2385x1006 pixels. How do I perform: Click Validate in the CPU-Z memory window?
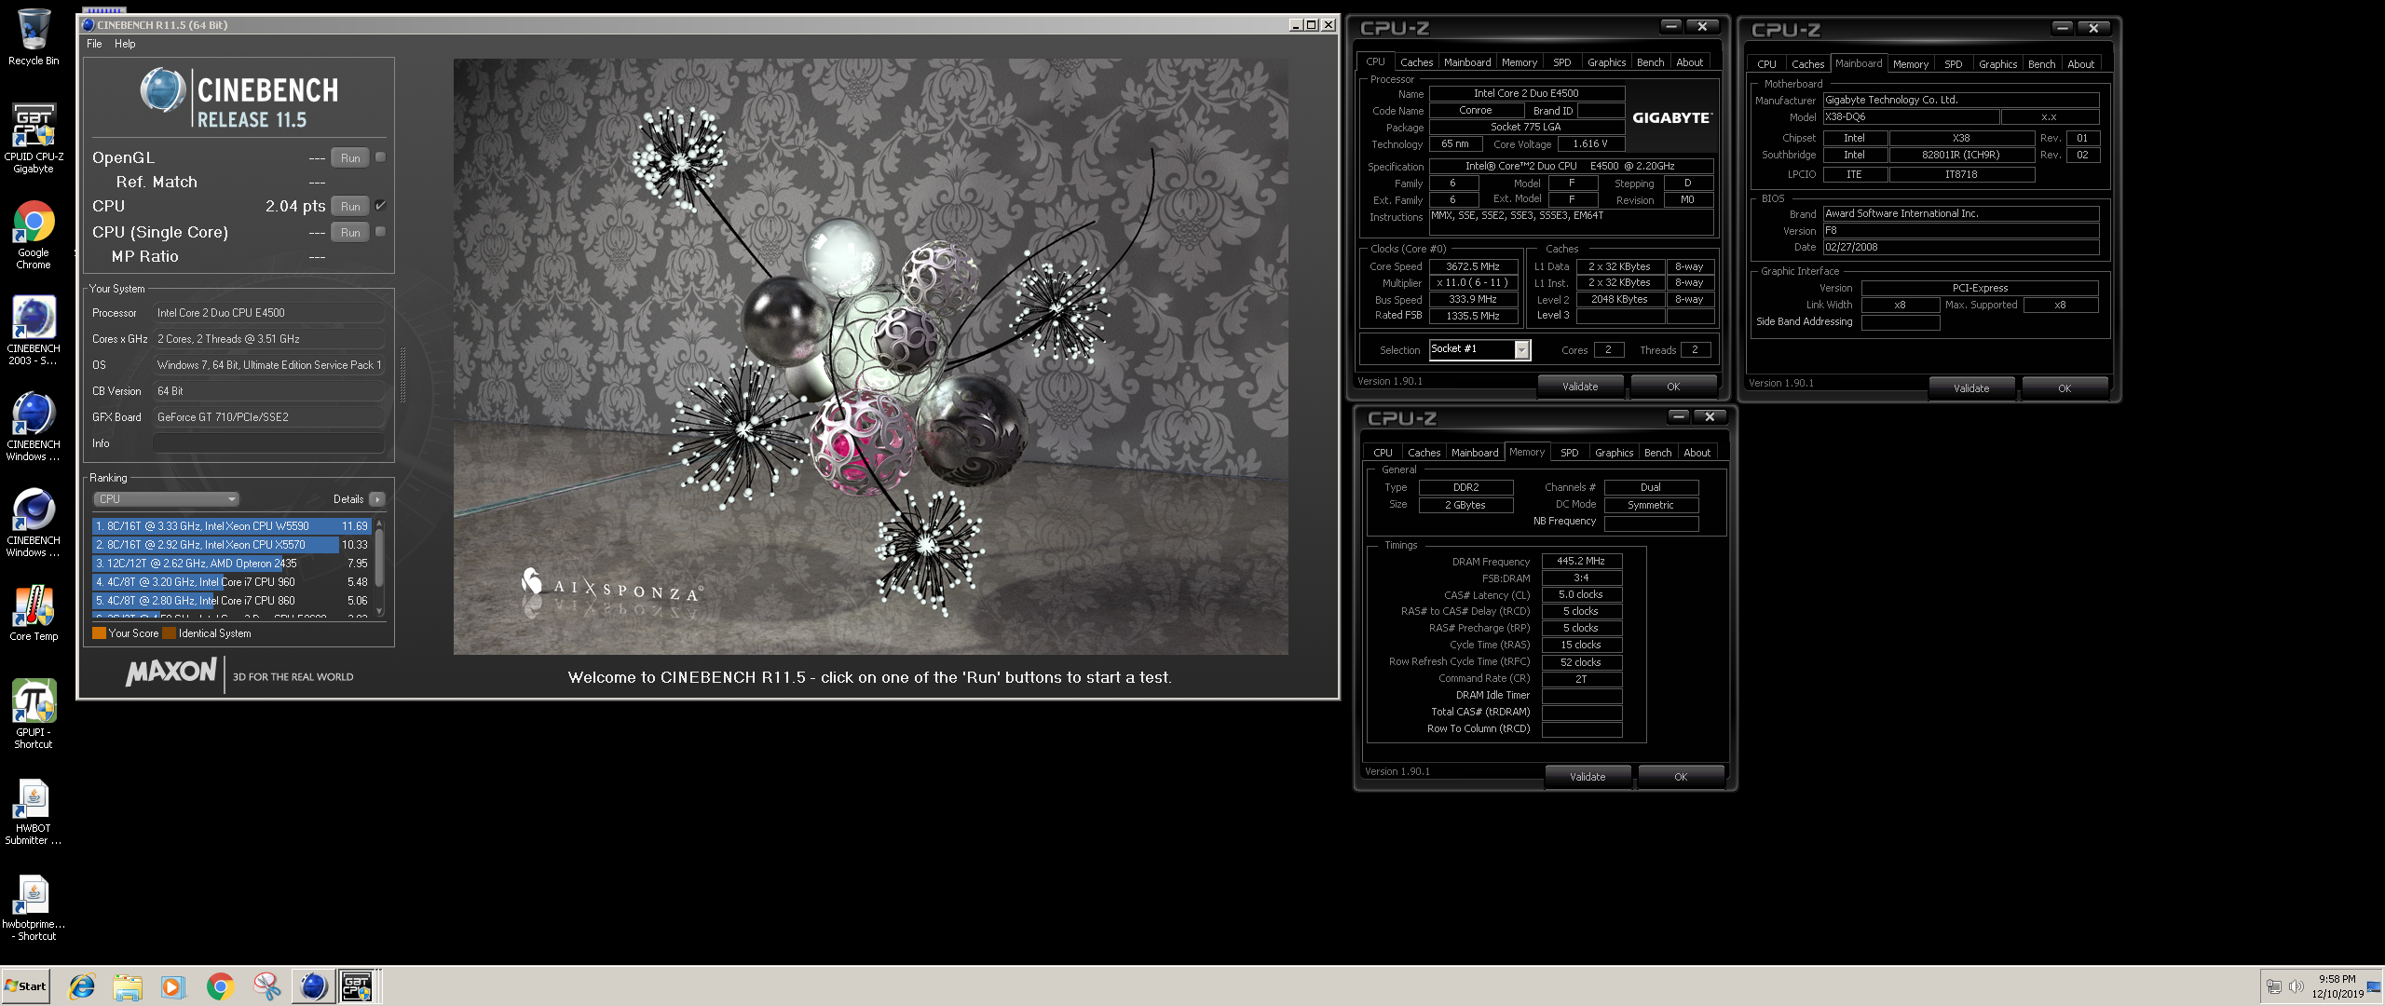point(1588,777)
